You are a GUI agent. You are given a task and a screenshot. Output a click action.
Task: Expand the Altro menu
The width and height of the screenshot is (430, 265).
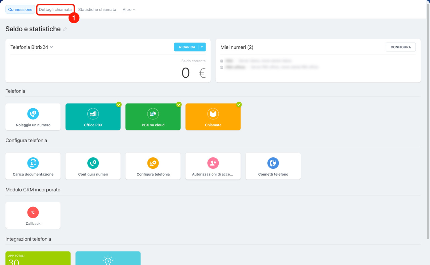[129, 10]
